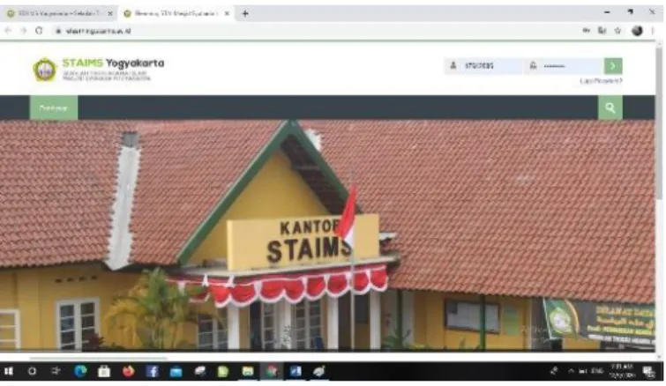Close the first browser tab
The width and height of the screenshot is (666, 386).
pos(110,13)
